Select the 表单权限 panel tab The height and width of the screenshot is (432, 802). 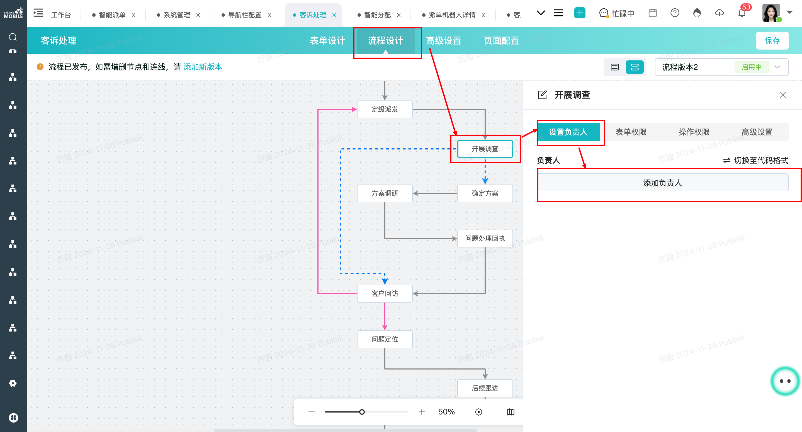point(631,132)
